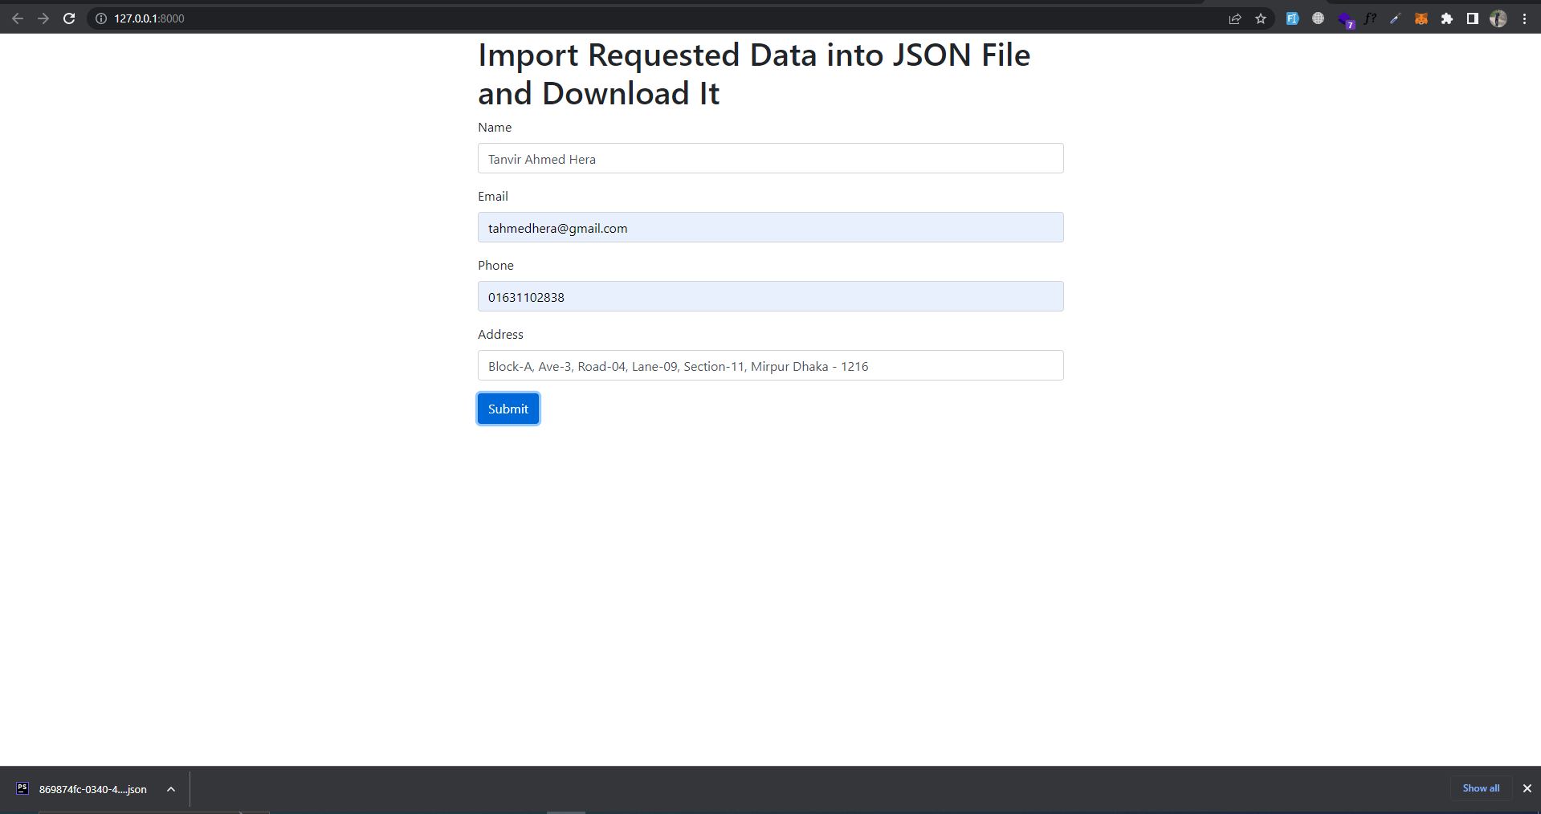Screen dimensions: 1541x814
Task: Open the Chrome profile avatar
Action: click(x=1498, y=18)
